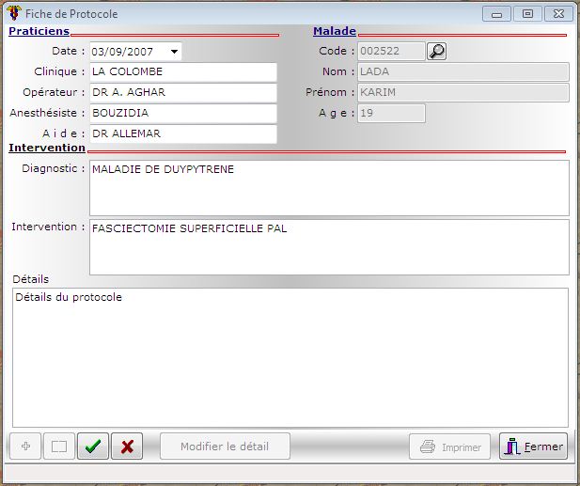Click the Anesthésiste field BOUZIDIA

[183, 113]
